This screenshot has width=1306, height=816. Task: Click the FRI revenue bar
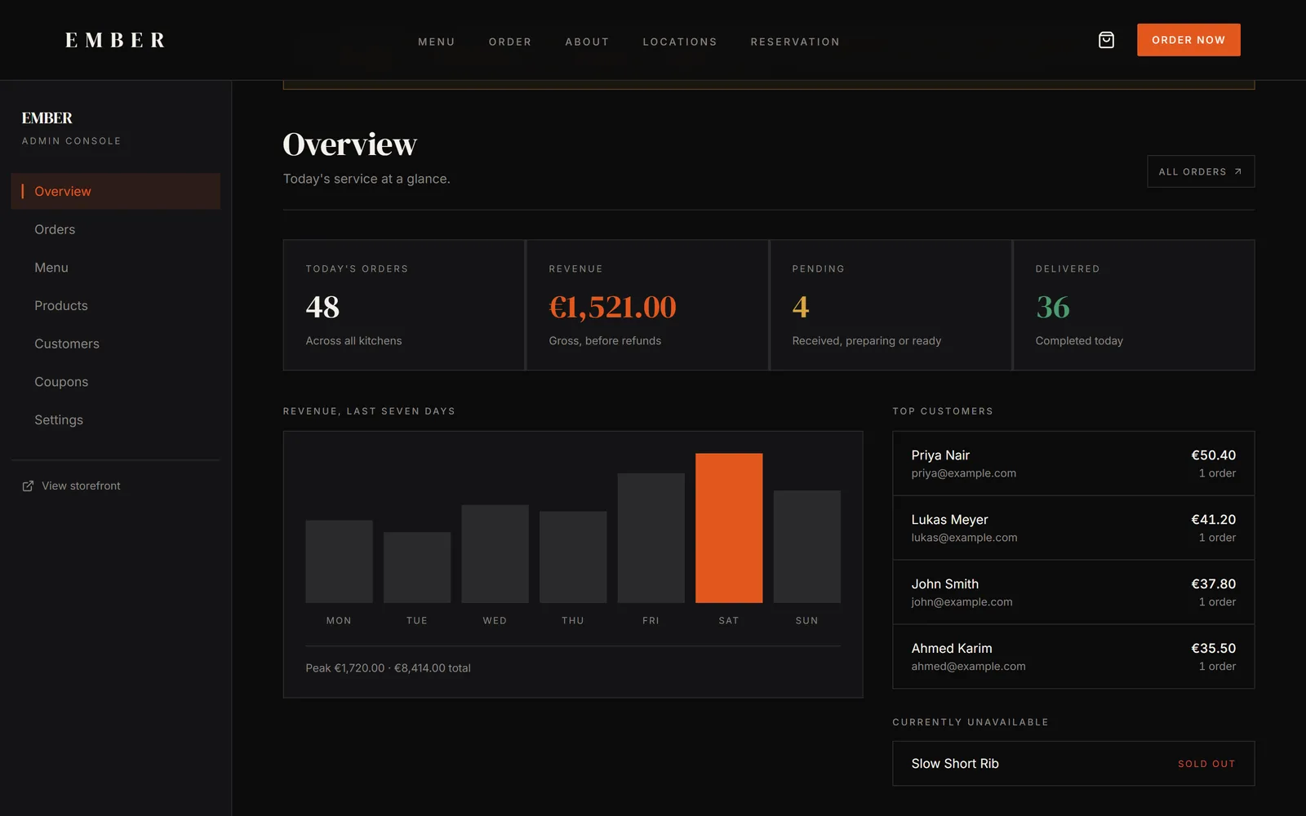651,538
